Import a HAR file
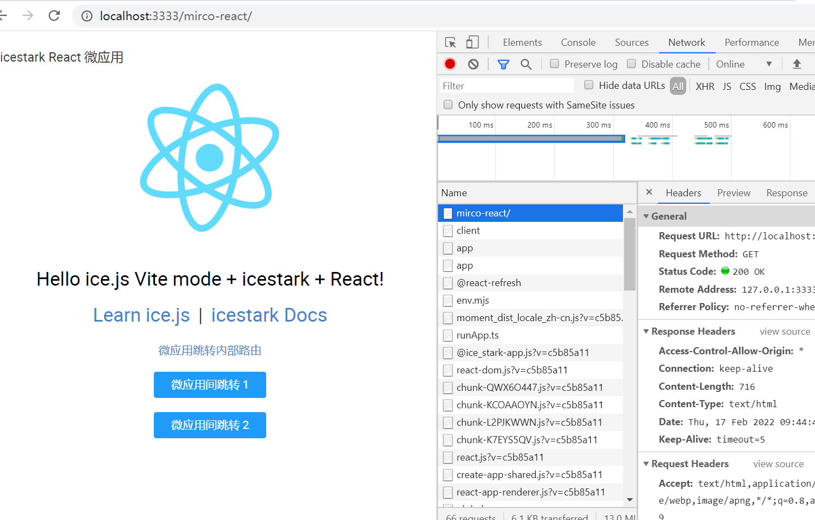 797,64
